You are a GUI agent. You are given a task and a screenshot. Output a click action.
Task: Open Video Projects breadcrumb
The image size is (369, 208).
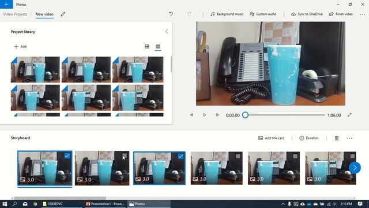coord(15,14)
